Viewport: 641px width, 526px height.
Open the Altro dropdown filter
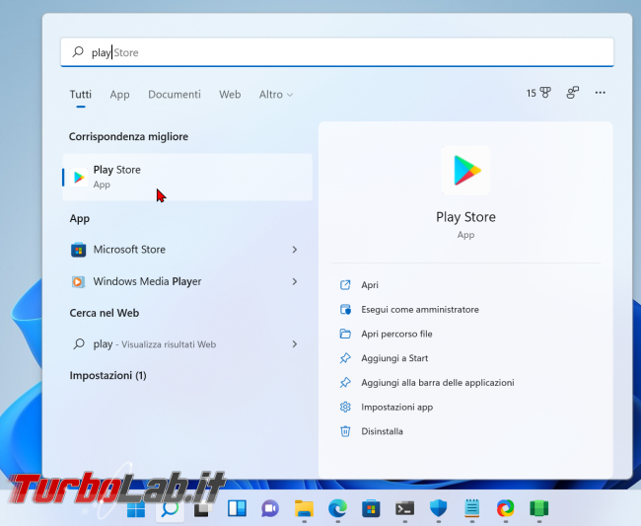pyautogui.click(x=276, y=95)
